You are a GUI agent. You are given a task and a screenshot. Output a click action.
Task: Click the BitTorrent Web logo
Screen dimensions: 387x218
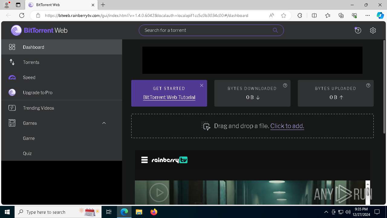pos(39,30)
